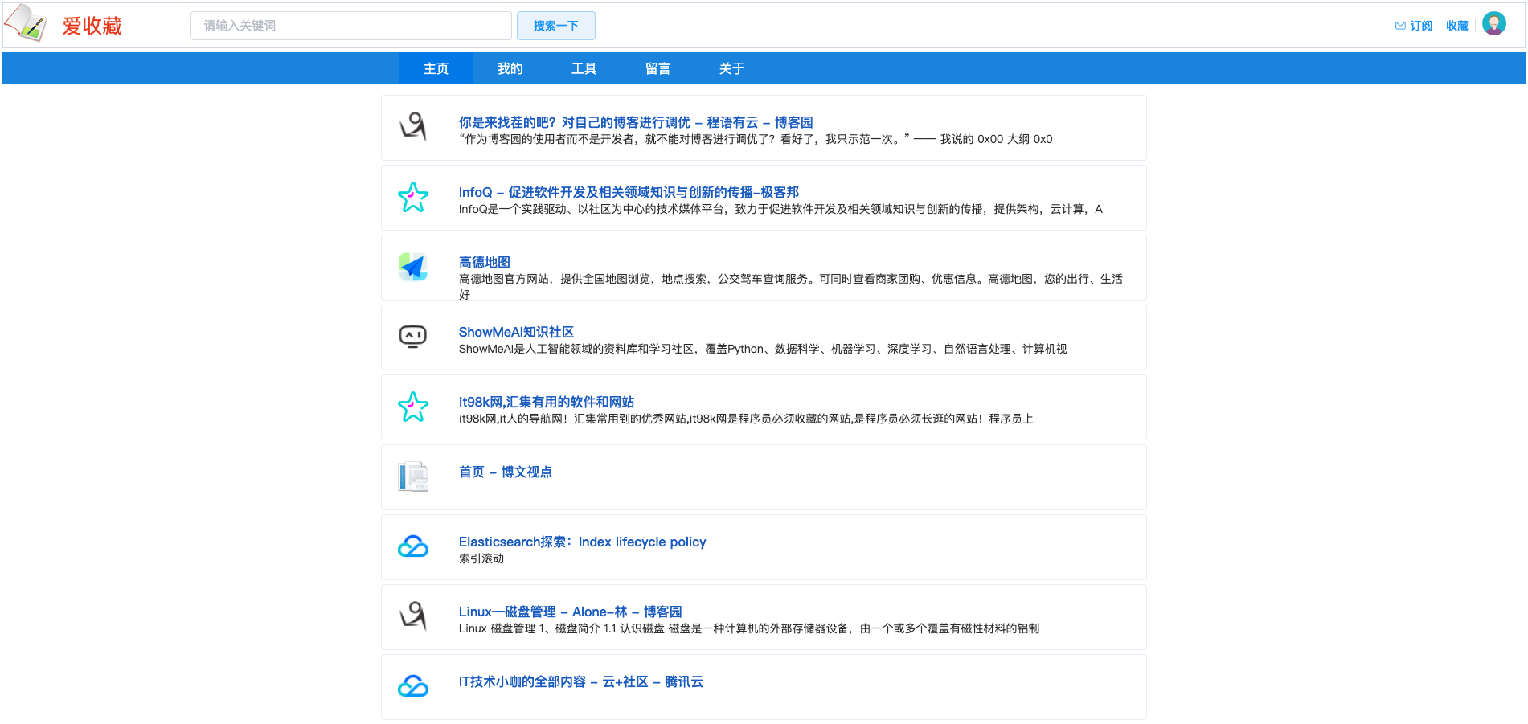Viewport: 1528px width, 724px height.
Task: Click the 爱收藏 book logo icon
Action: click(26, 23)
